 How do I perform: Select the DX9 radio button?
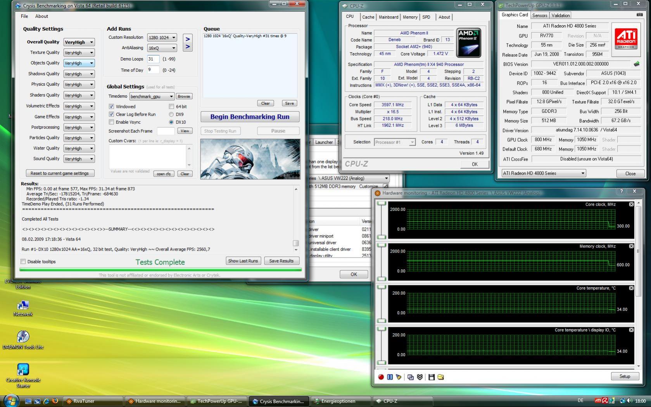tap(171, 114)
